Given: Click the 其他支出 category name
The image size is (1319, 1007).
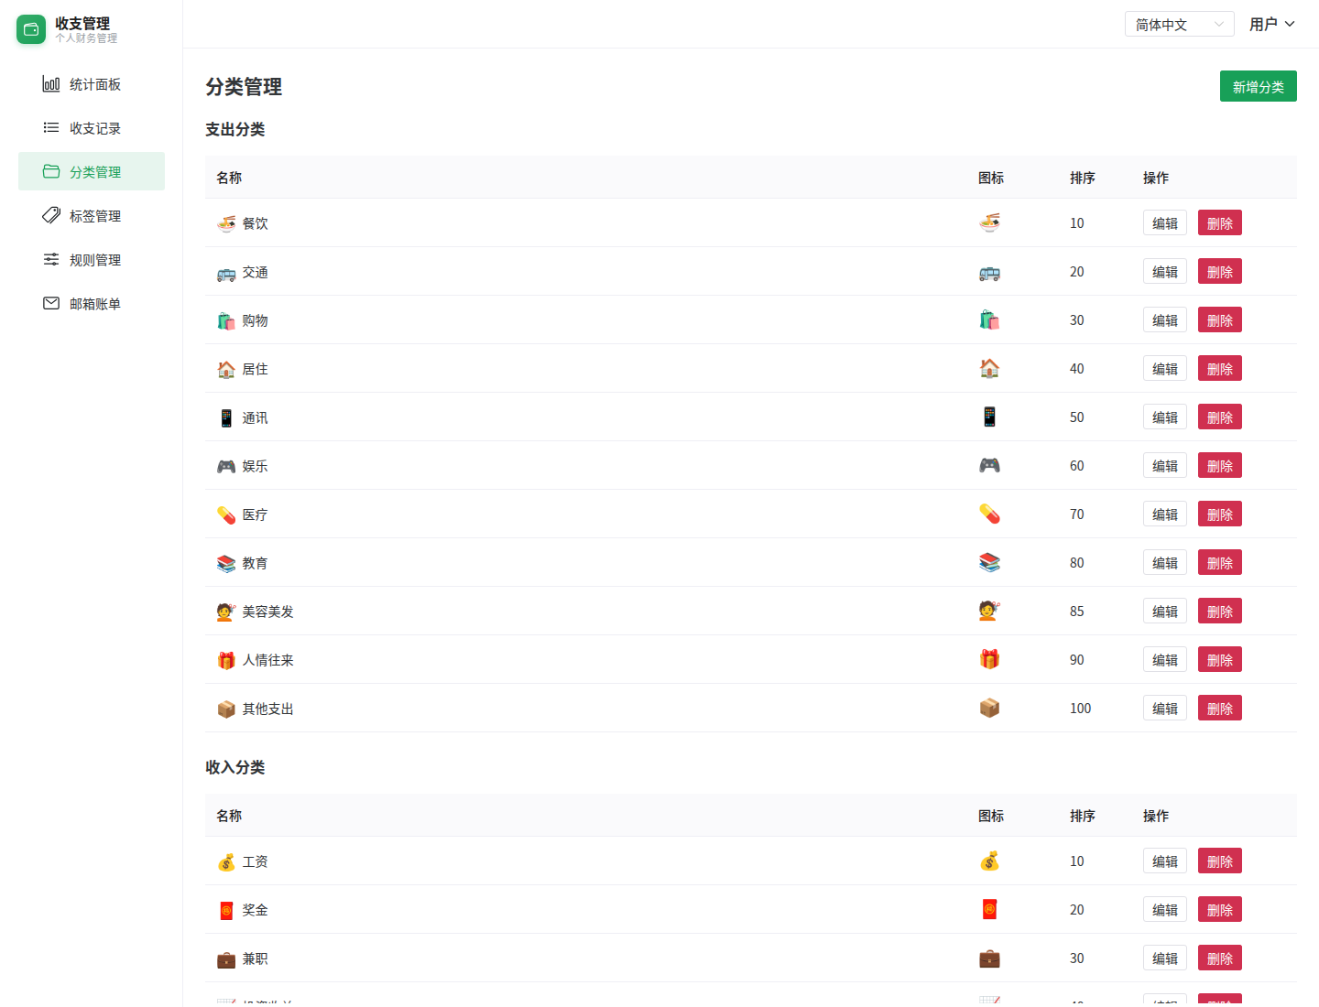Looking at the screenshot, I should tap(267, 709).
